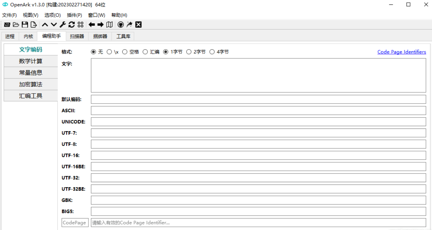Click the map/manual toolbar icon

(x=109, y=24)
